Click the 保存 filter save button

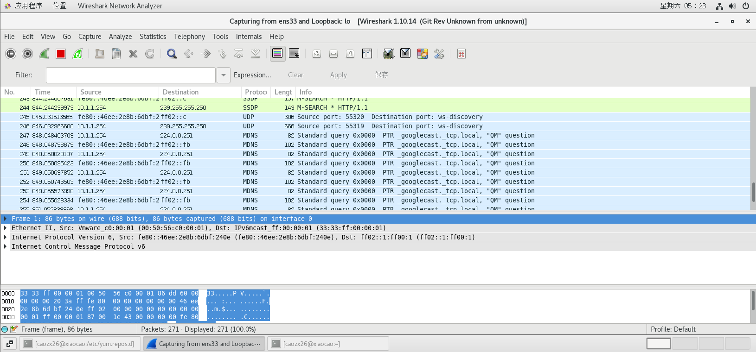[x=381, y=75]
